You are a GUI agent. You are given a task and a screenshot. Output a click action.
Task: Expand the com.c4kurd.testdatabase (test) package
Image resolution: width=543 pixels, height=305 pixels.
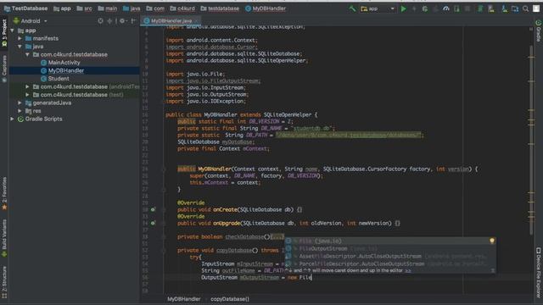click(x=27, y=95)
